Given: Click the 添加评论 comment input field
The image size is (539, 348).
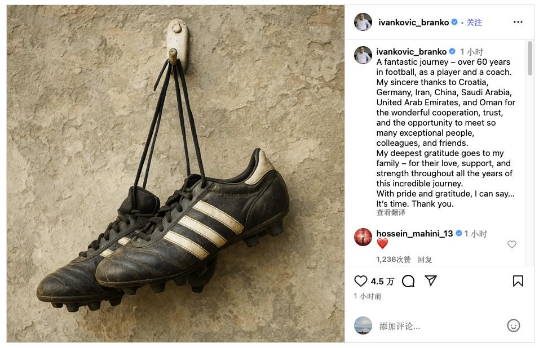Looking at the screenshot, I should pos(440,326).
